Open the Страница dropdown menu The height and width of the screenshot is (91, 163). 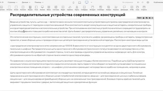(x=12, y=2)
